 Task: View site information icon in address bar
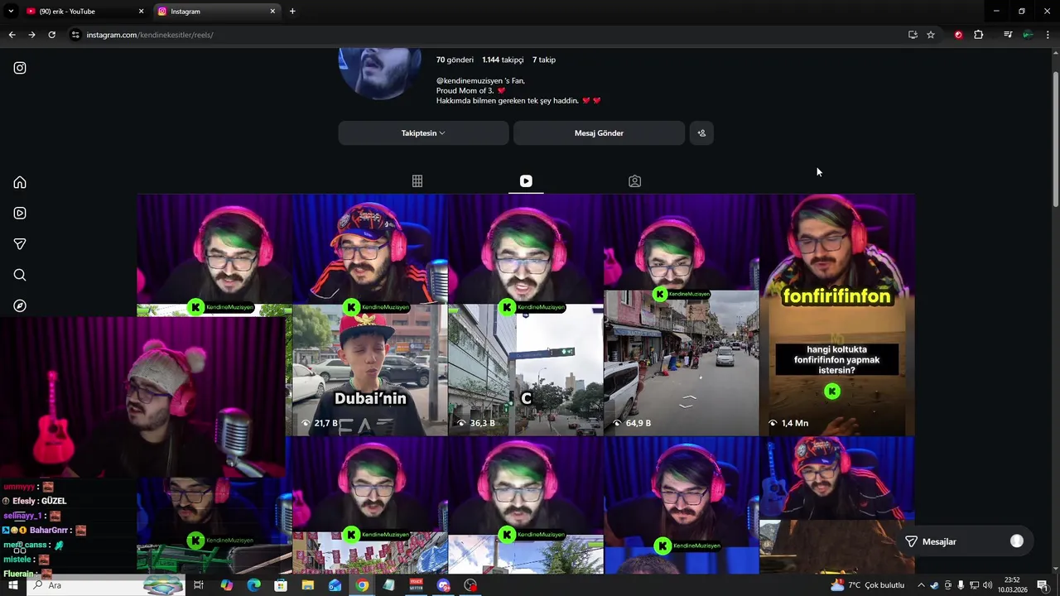pyautogui.click(x=75, y=35)
